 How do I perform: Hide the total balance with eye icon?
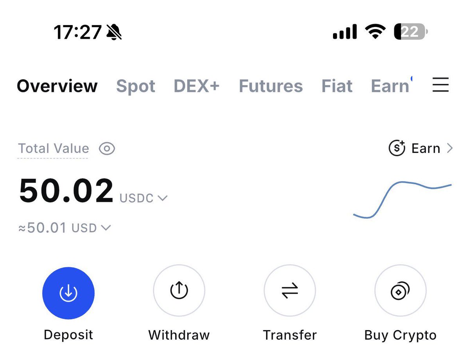click(x=107, y=149)
